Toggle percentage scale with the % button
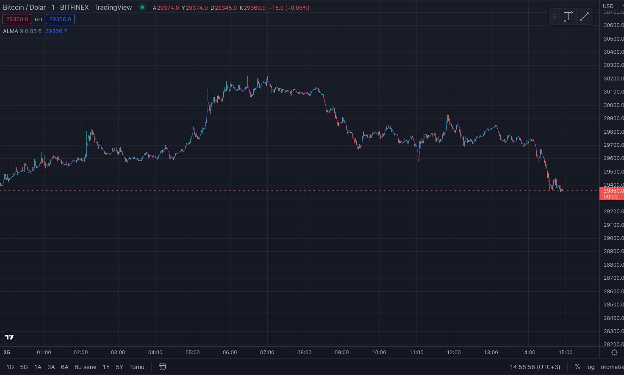Viewport: 624px width, 375px height. (x=577, y=367)
